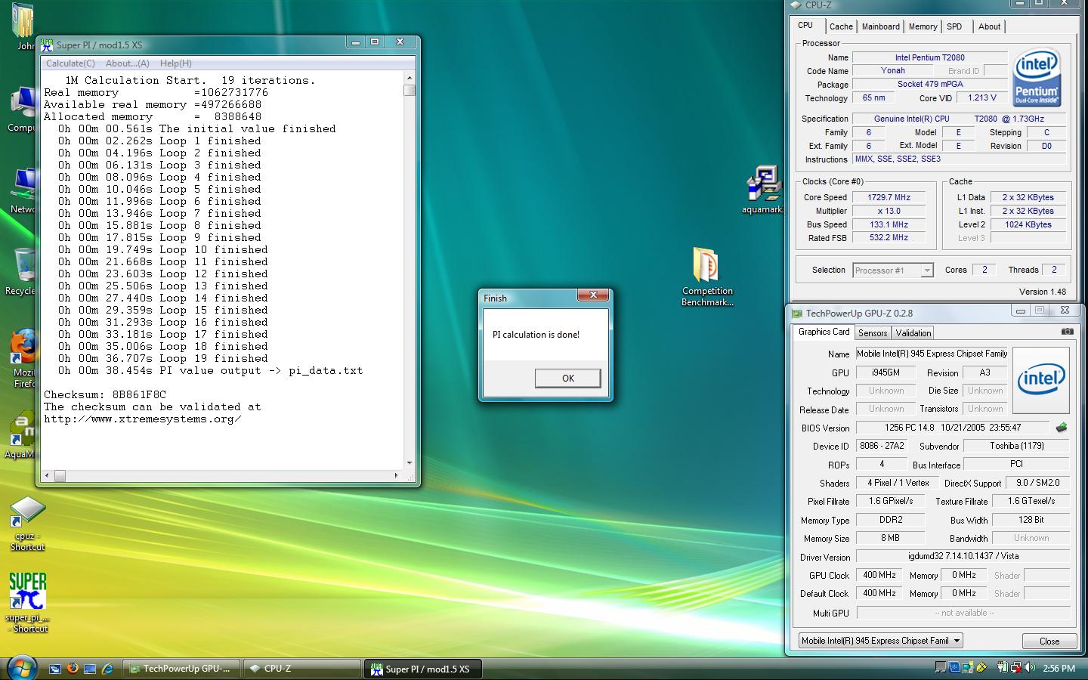Image resolution: width=1088 pixels, height=680 pixels.
Task: Close the Finish dialog with X
Action: click(x=594, y=295)
